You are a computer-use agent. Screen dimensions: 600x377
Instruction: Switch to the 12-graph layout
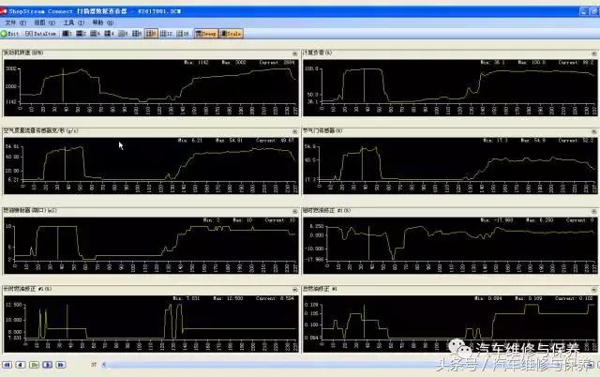click(x=167, y=34)
